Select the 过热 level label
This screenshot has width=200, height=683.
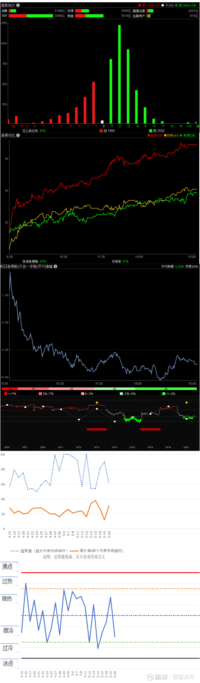coord(7,581)
